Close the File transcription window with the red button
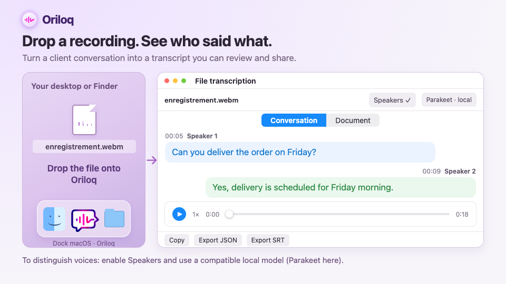The width and height of the screenshot is (506, 284). point(167,81)
